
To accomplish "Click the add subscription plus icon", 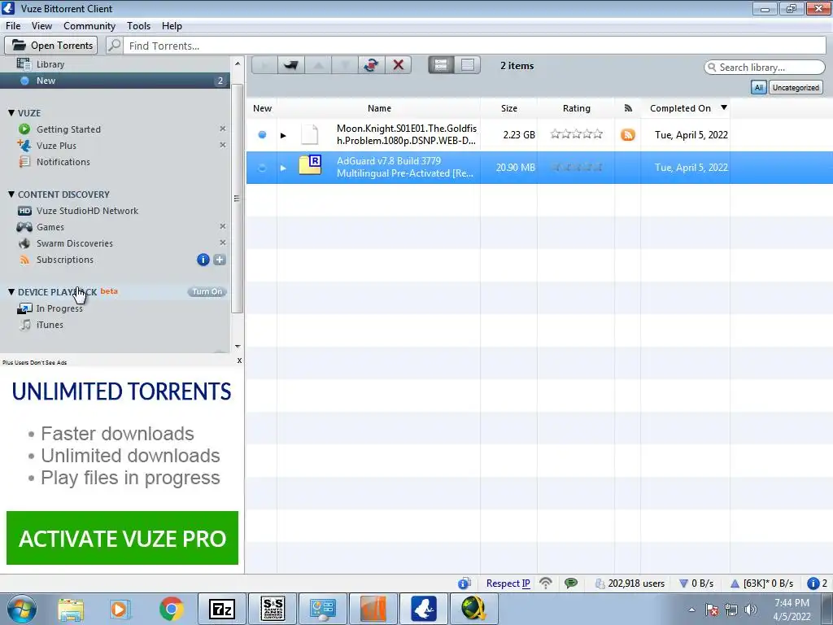I will point(220,260).
